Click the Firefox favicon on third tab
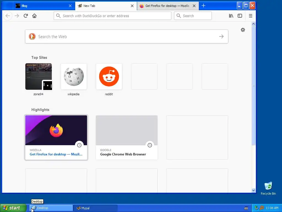 (x=142, y=6)
